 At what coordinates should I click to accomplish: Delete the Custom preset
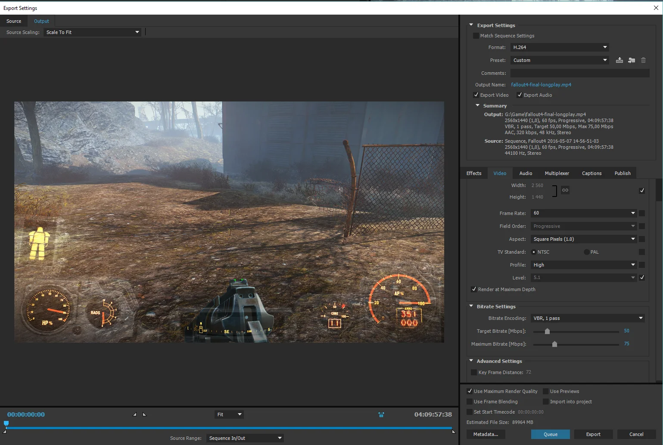(x=643, y=60)
